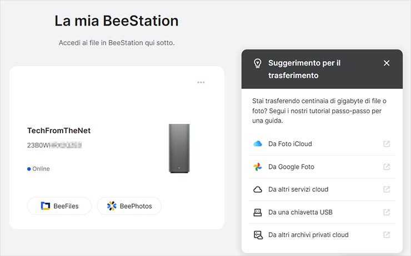Open external link for altri archivi privati cloud
Image resolution: width=411 pixels, height=256 pixels.
(387, 235)
